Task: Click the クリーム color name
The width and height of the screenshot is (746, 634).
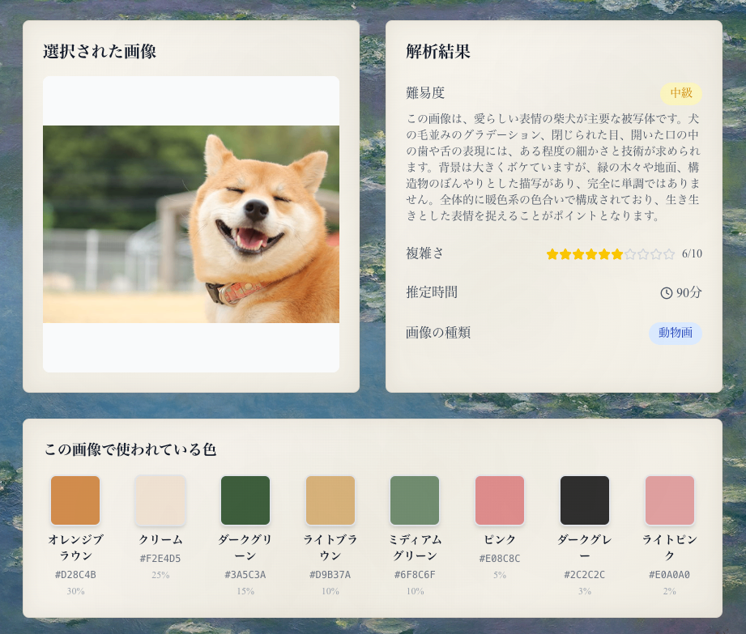Action: (x=160, y=540)
